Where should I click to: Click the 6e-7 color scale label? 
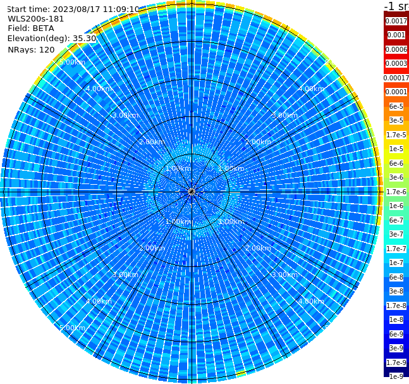click(396, 220)
